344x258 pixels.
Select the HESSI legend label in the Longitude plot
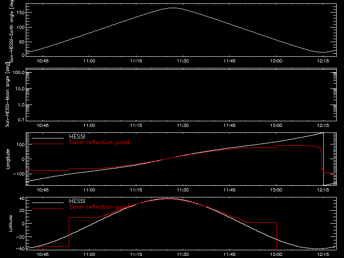[77, 136]
